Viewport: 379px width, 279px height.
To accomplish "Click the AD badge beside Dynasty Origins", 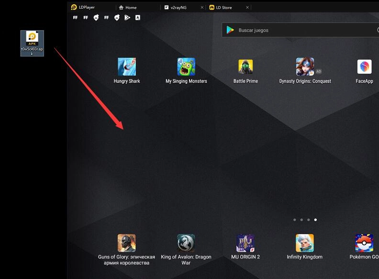I will pyautogui.click(x=319, y=71).
